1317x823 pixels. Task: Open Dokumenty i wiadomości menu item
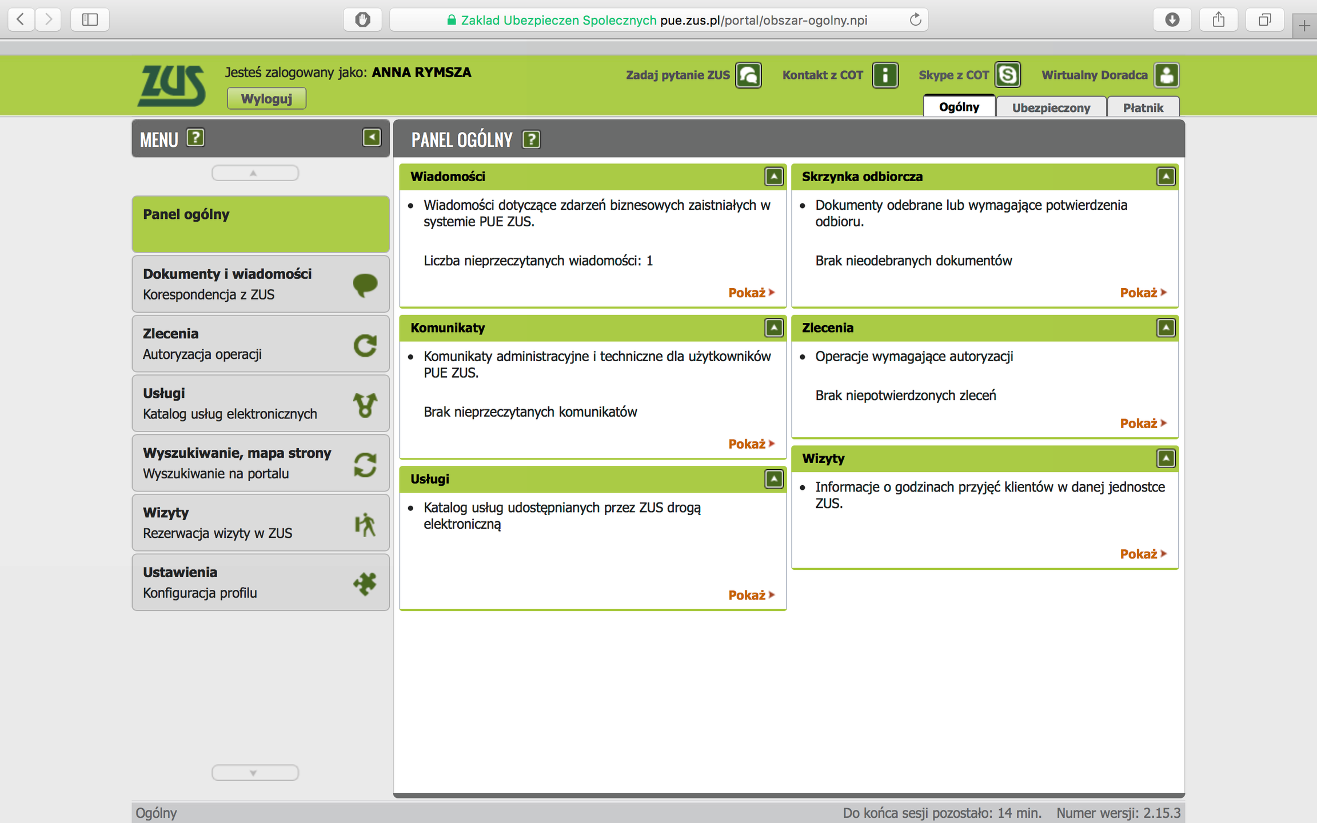pyautogui.click(x=261, y=284)
